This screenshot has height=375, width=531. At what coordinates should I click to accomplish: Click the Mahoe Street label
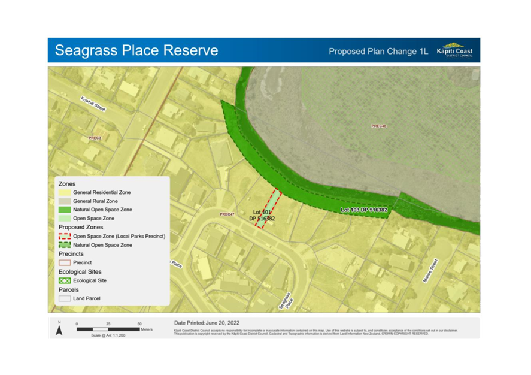pyautogui.click(x=430, y=271)
